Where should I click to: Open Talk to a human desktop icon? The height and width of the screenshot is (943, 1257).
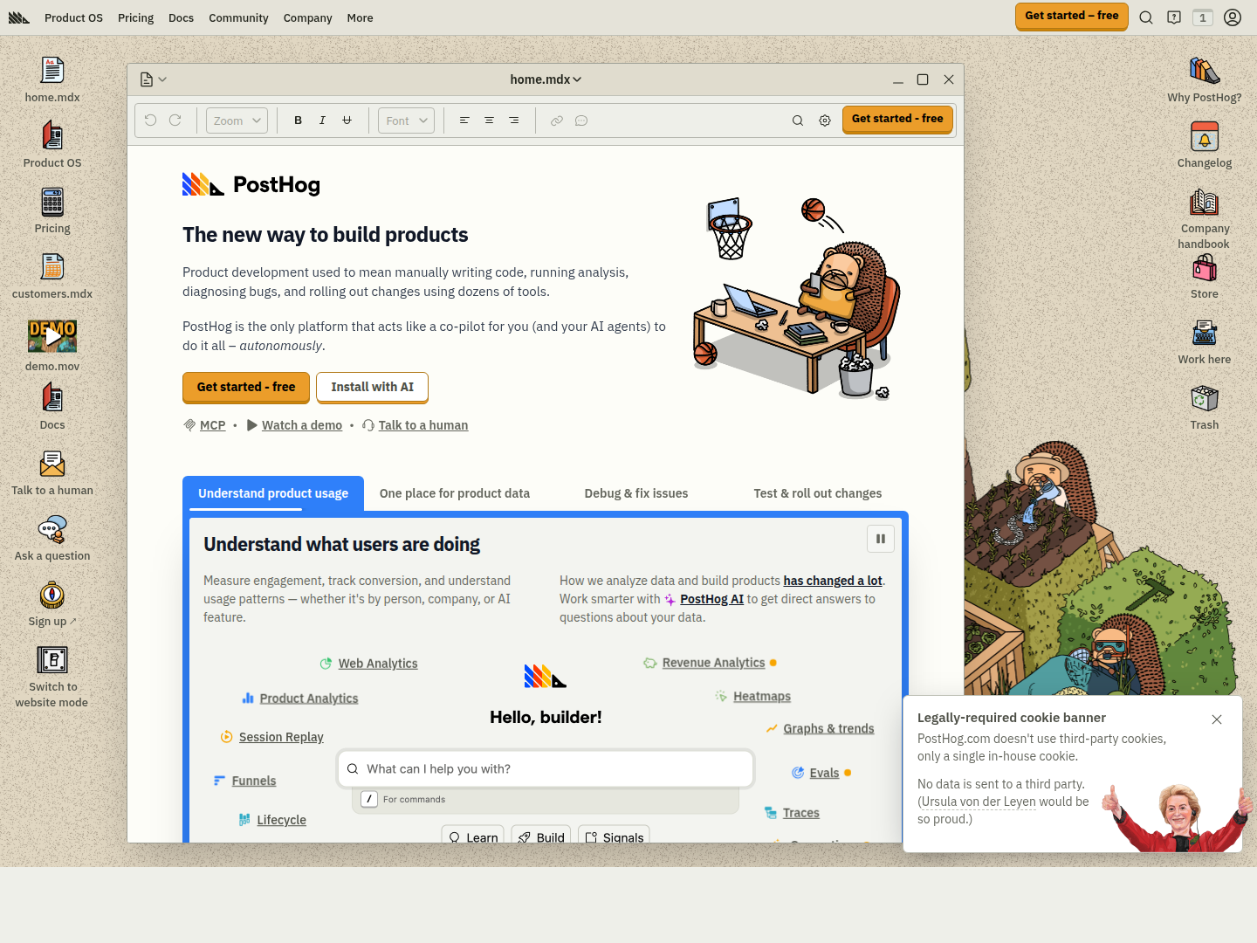(52, 472)
